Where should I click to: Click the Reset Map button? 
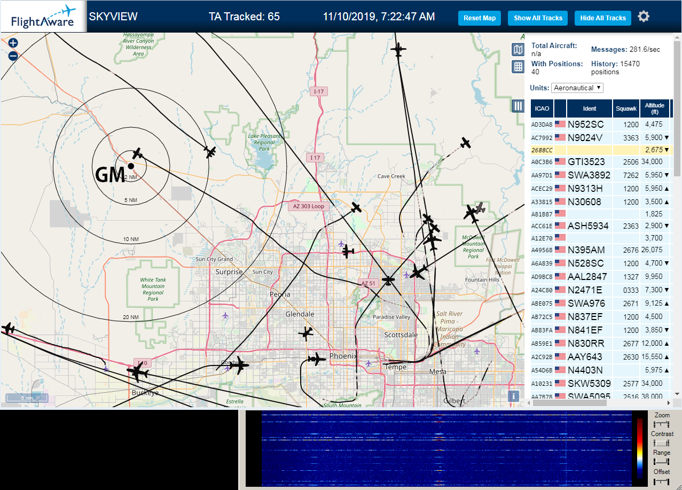480,18
